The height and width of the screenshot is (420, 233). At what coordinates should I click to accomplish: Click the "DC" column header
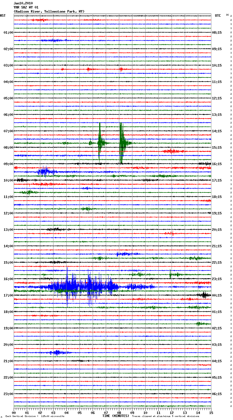[x=228, y=15]
